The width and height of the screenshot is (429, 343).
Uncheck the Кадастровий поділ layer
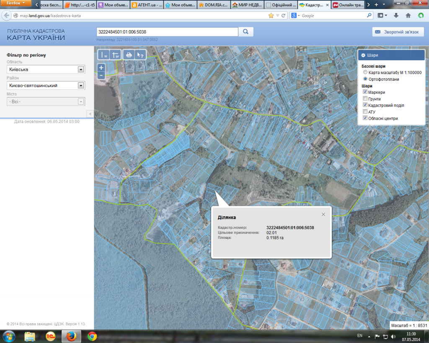[x=365, y=105]
